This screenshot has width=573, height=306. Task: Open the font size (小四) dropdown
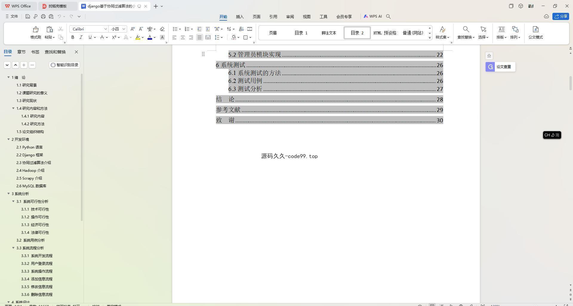[124, 29]
